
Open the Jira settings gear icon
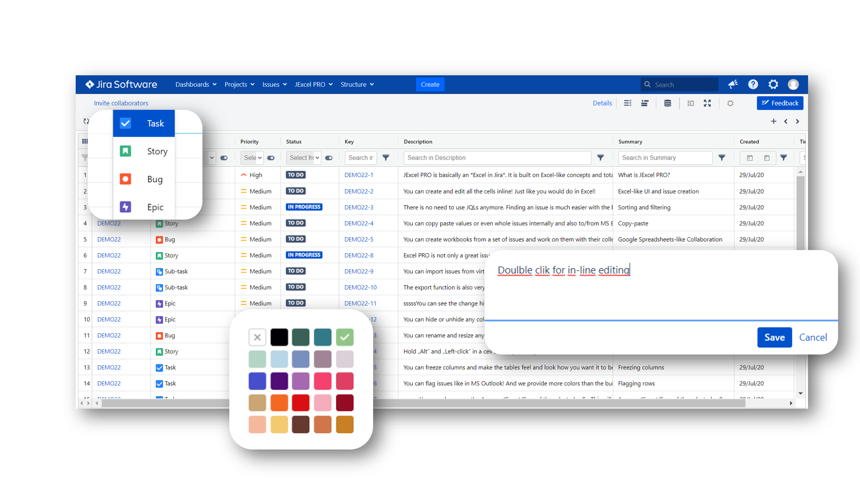pos(773,84)
